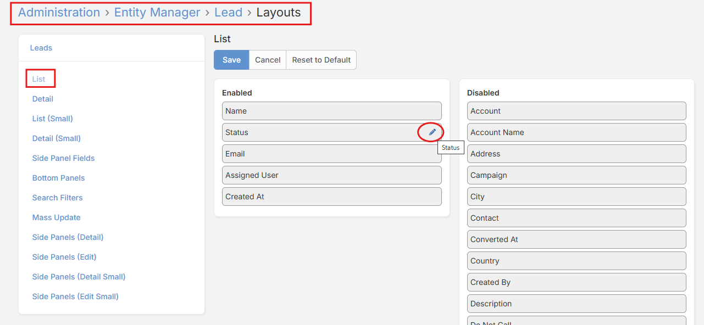Open the Search Filters layout
This screenshot has width=704, height=325.
57,197
